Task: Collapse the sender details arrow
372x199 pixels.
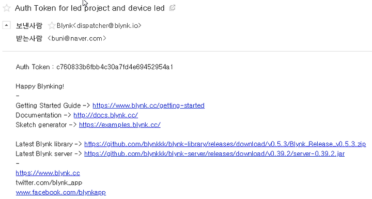Action: (6, 25)
